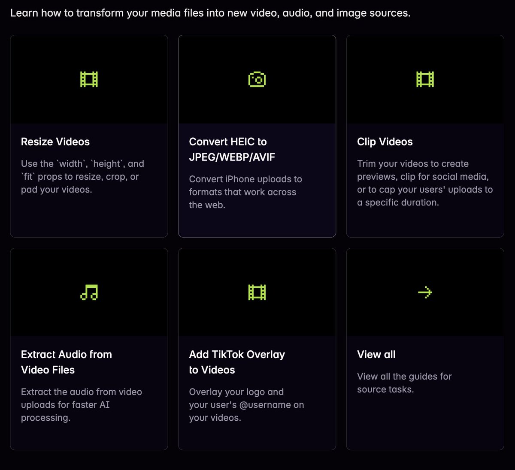Click description "Use the `width`, `height`, and `fit` props"

[x=82, y=176]
